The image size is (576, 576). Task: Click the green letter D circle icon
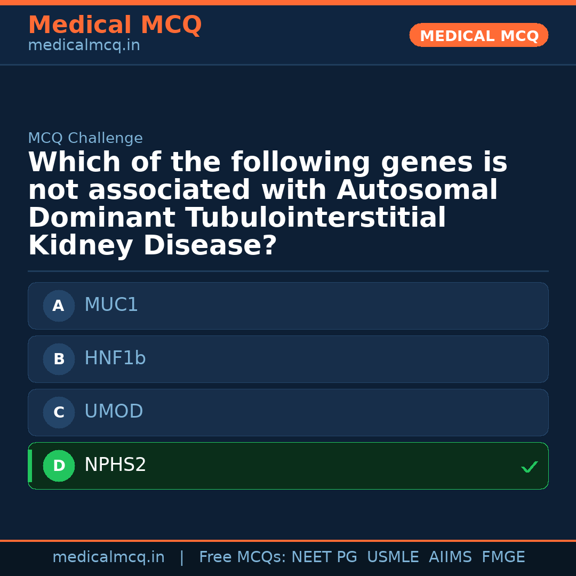pyautogui.click(x=59, y=466)
